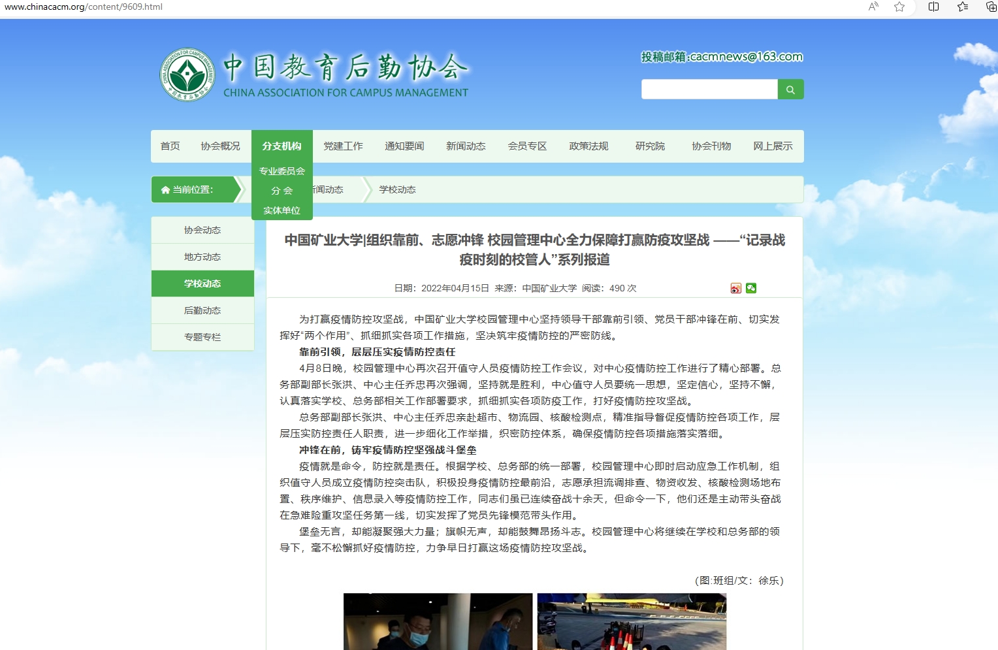The width and height of the screenshot is (998, 650).
Task: Open the right article photo thumbnail
Action: (x=632, y=621)
